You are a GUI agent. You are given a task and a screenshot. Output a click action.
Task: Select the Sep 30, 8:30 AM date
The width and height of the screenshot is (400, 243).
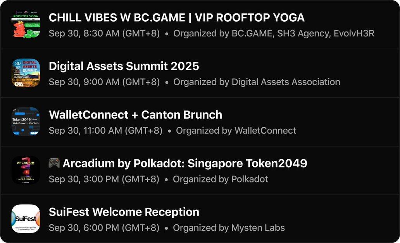[104, 33]
